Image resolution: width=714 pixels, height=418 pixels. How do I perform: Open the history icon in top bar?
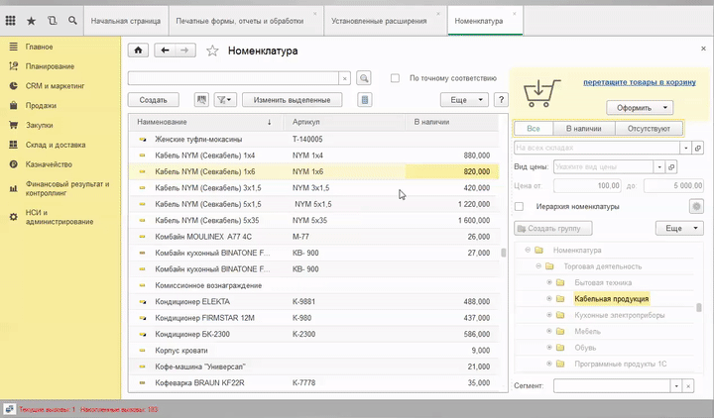click(52, 21)
